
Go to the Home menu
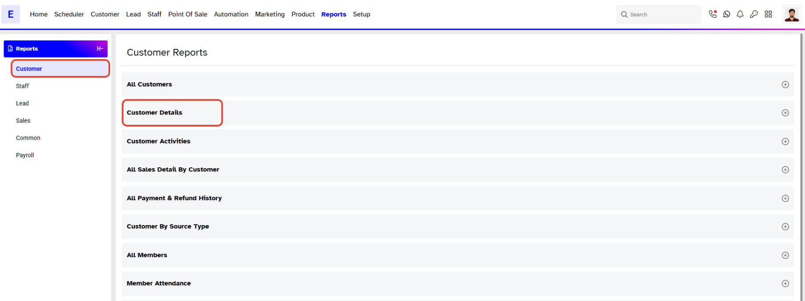coord(39,14)
